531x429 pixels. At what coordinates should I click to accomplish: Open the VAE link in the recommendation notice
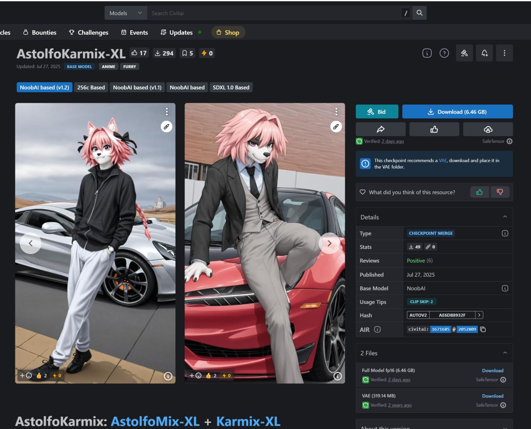coord(443,161)
